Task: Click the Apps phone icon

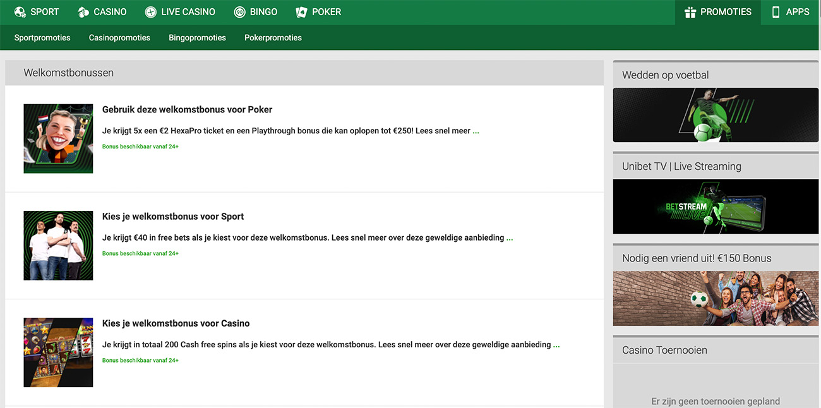Action: (776, 12)
